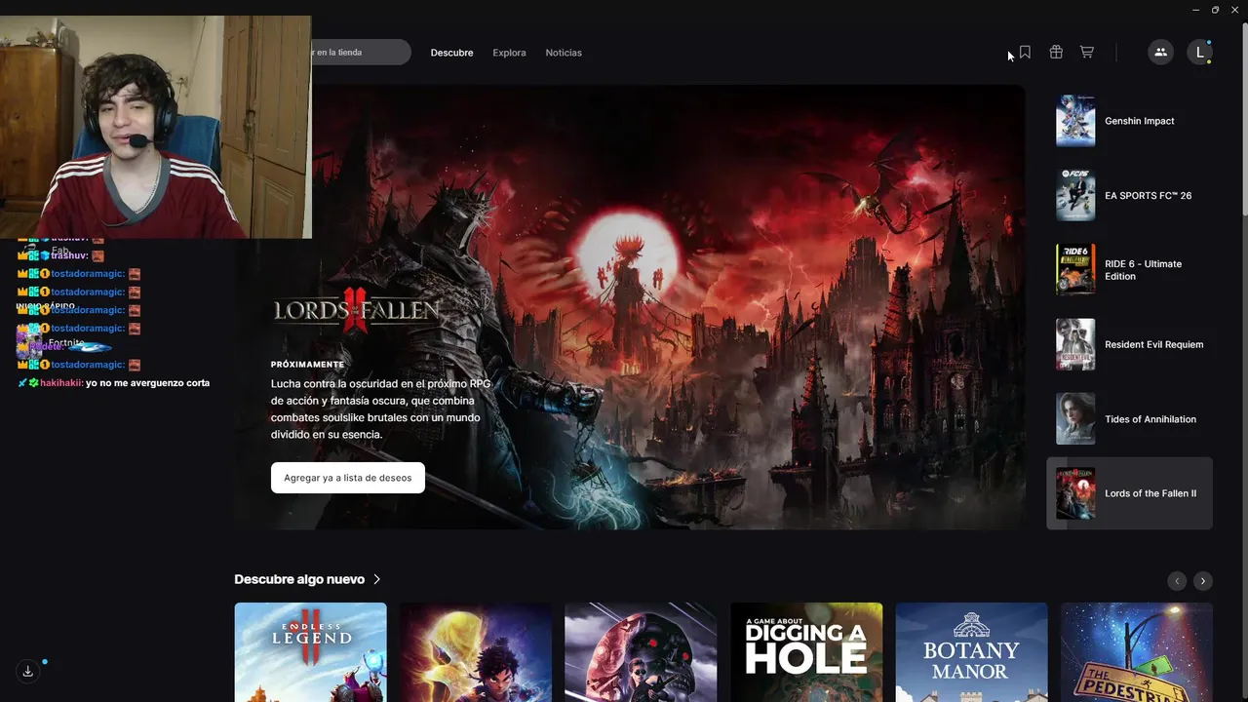Select Tides of Annihilation entry

[x=1129, y=419]
